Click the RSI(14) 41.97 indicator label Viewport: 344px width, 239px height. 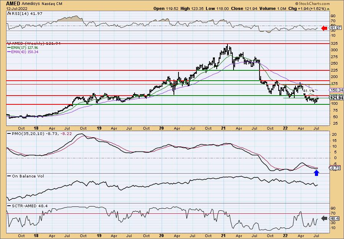pos(26,13)
